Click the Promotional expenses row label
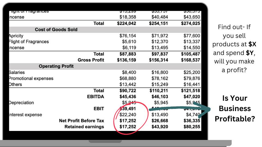 click(x=31, y=78)
